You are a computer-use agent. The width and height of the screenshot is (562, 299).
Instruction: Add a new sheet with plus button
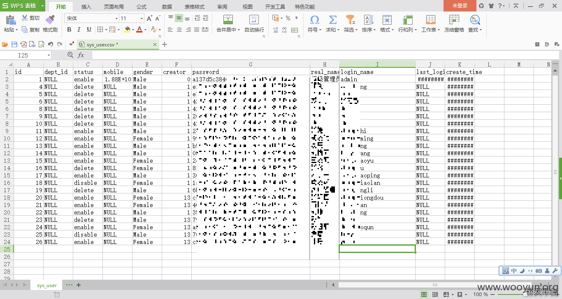[79, 285]
